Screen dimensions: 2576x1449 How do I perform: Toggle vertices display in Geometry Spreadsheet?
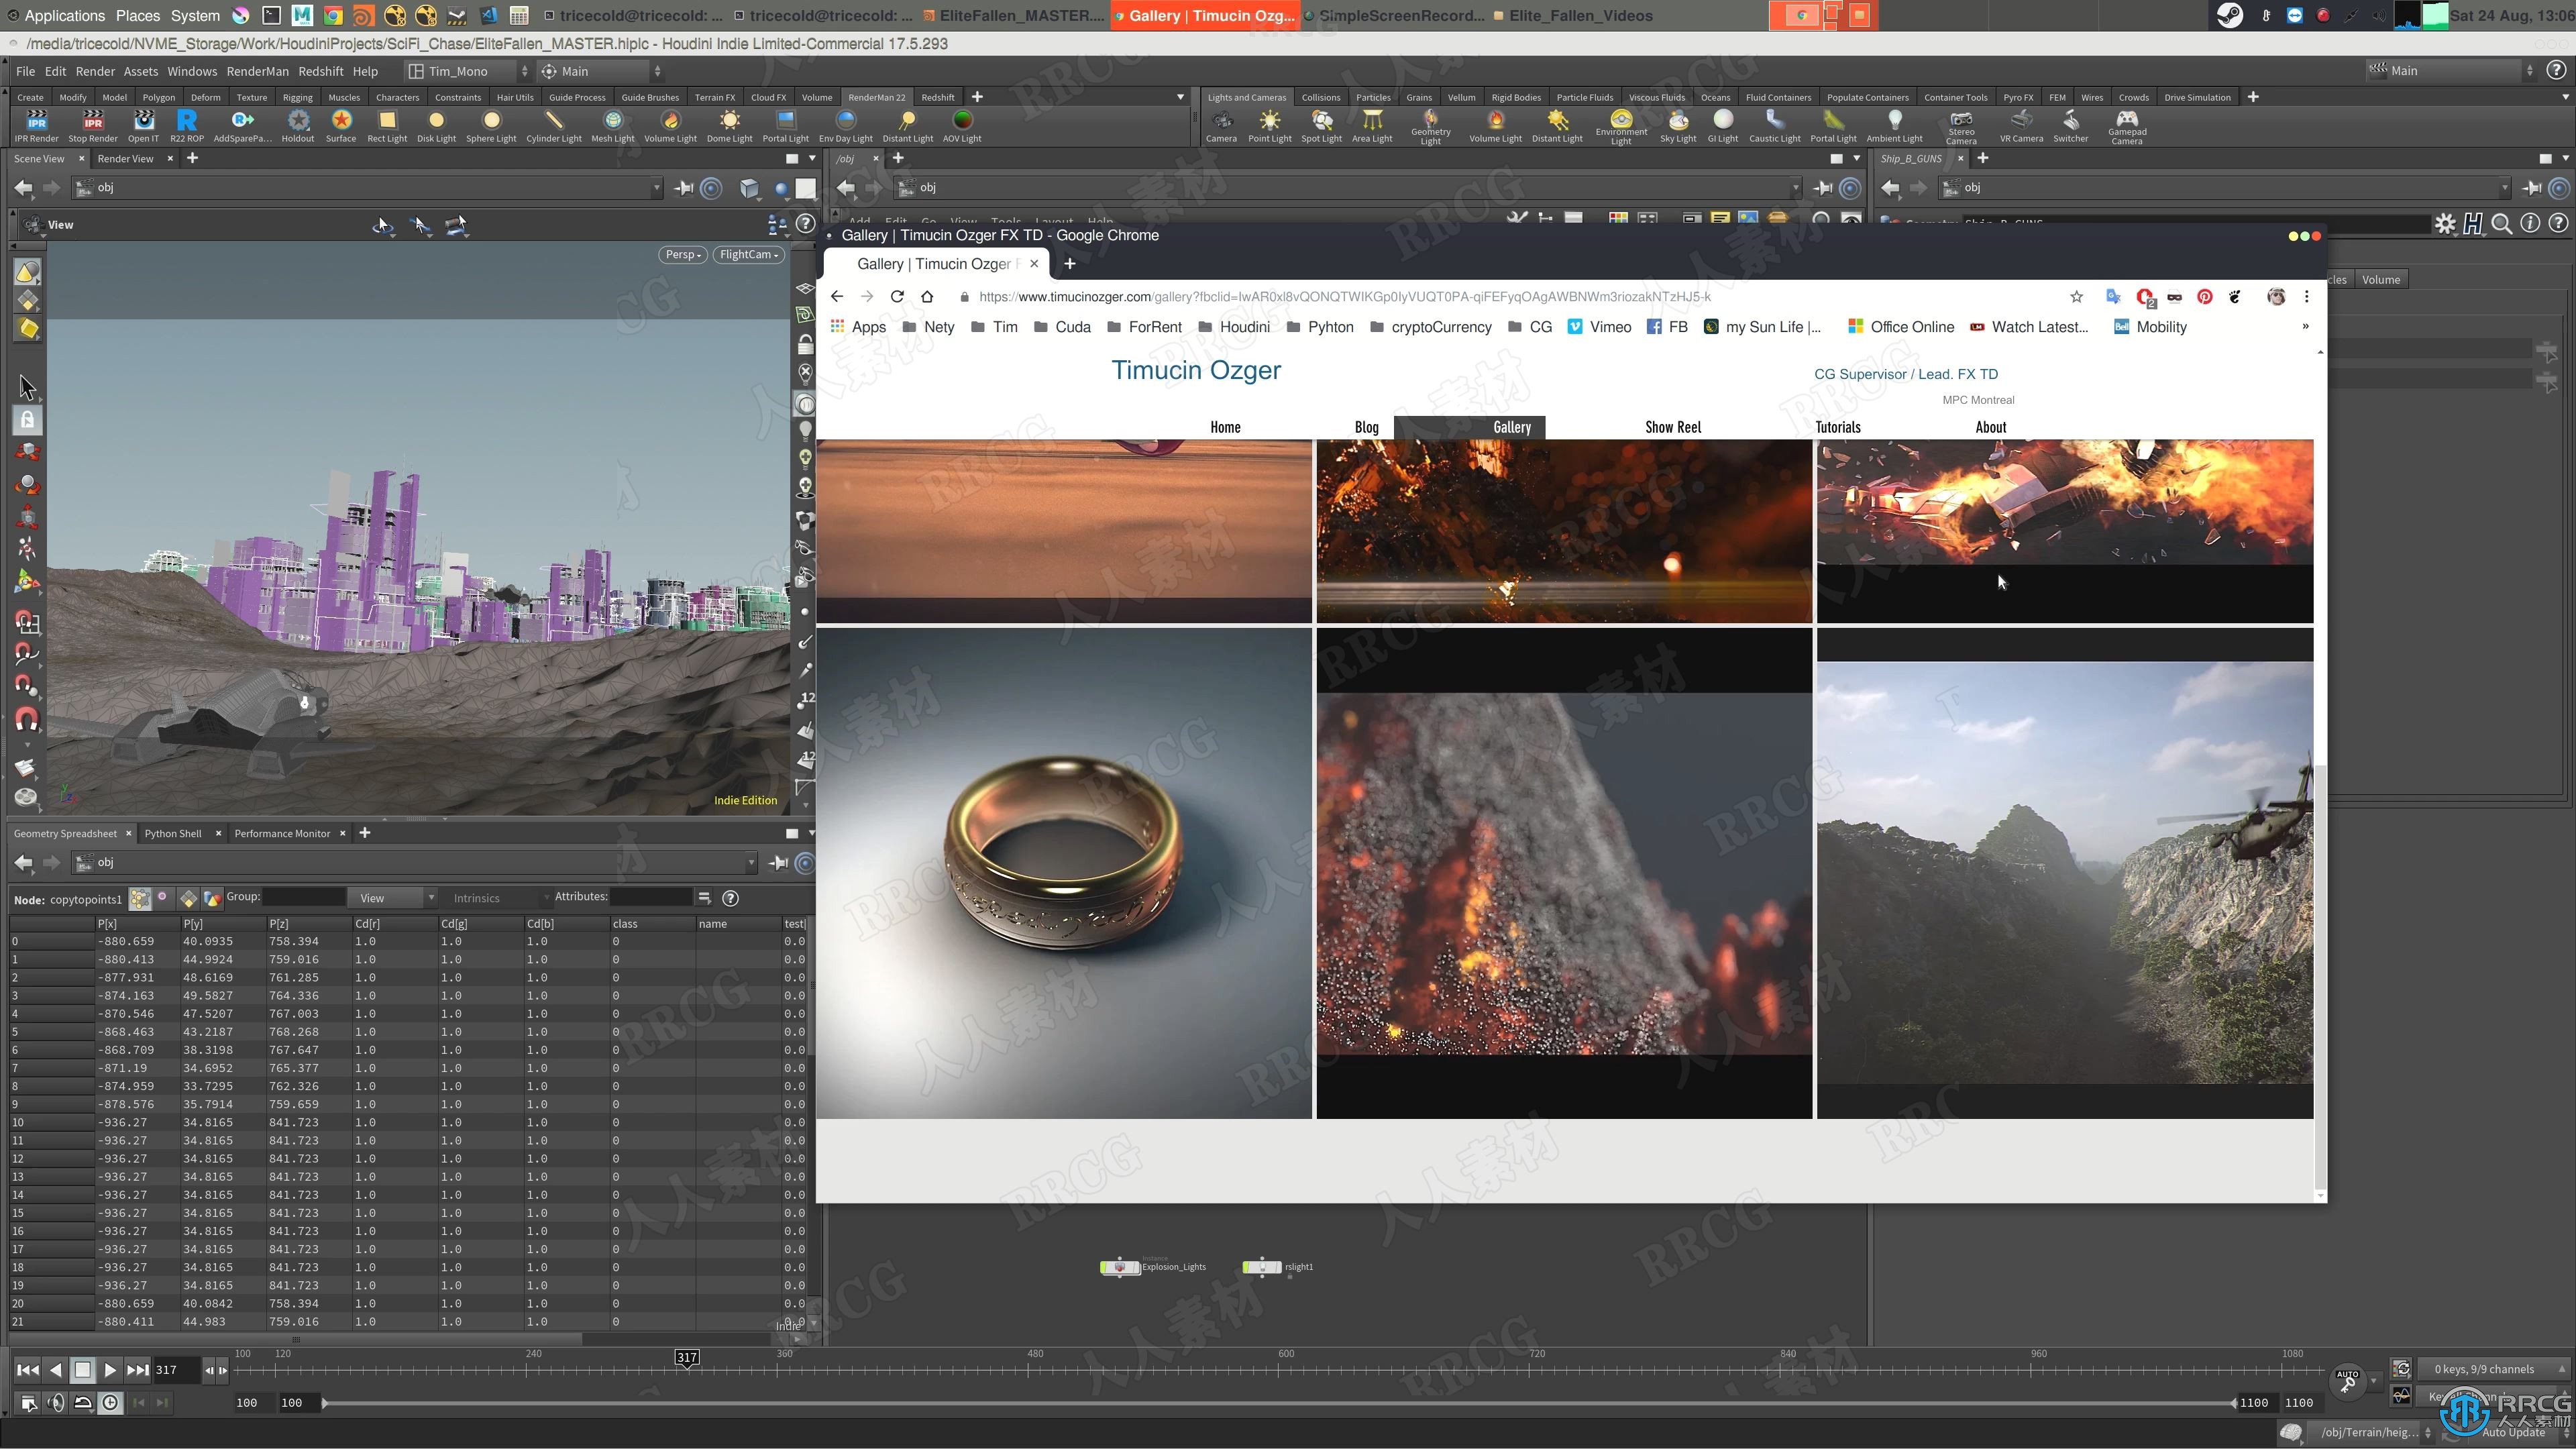[163, 897]
